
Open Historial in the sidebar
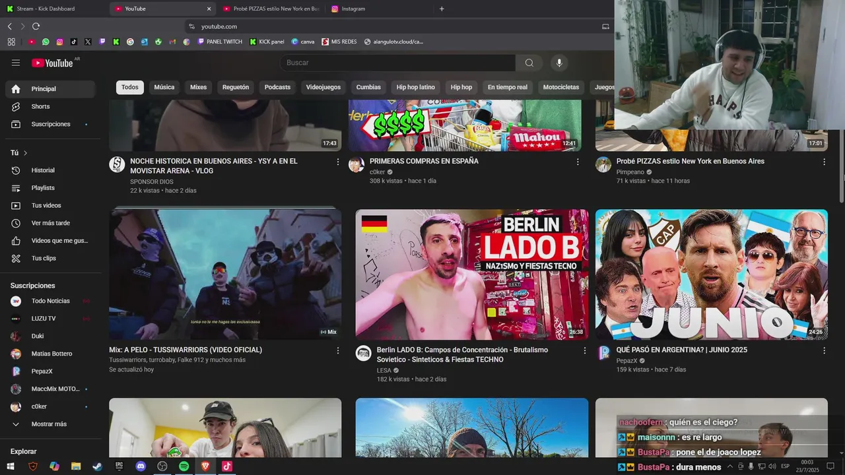coord(50,170)
